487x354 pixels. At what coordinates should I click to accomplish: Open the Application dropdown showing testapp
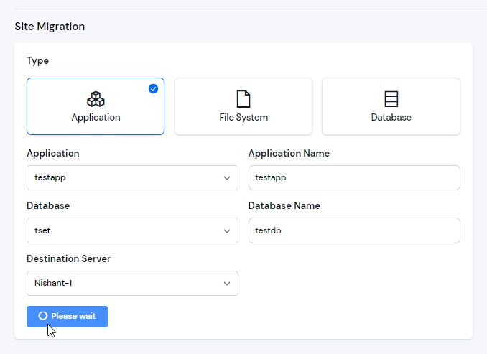click(x=132, y=177)
